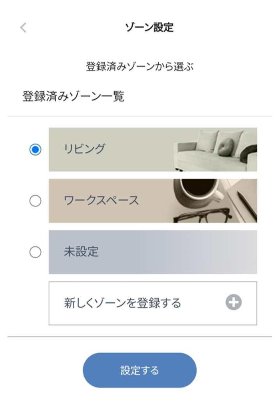Screen dimensions: 280x397
Task: Click the plus icon to add a zone
Action: tap(233, 303)
